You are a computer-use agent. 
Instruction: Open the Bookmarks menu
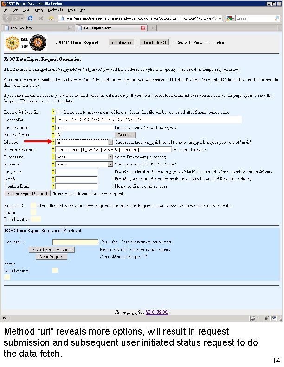coord(55,10)
